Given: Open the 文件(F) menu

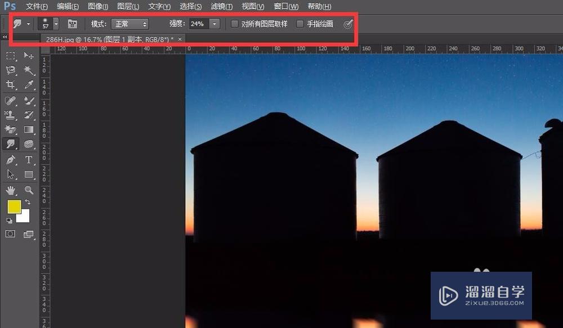Looking at the screenshot, I should (37, 6).
